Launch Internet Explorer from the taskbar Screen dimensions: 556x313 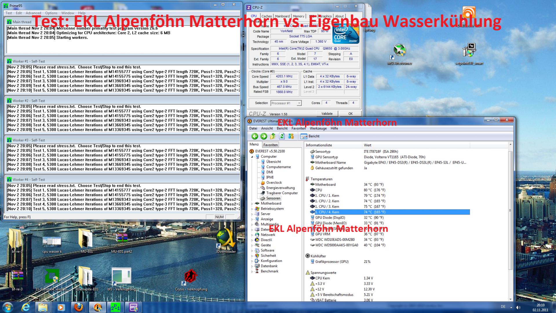point(25,307)
